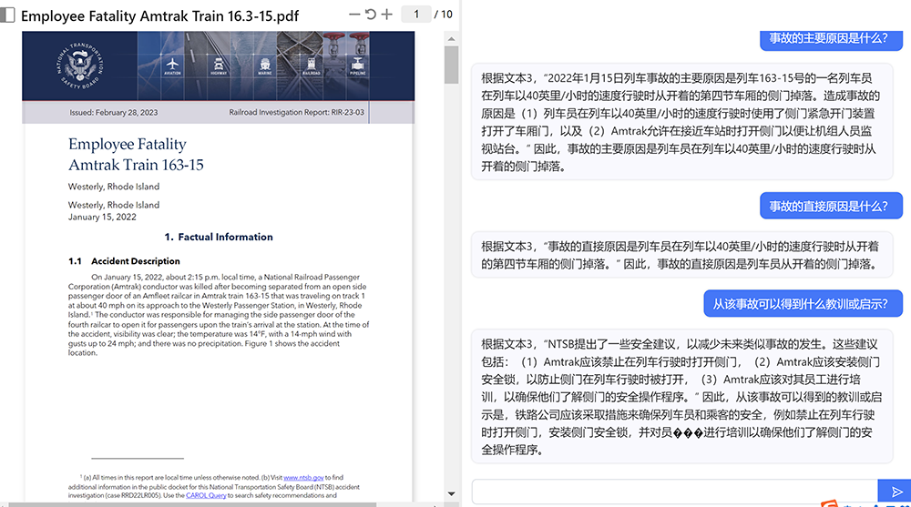Screen dimensions: 911x507
Task: Click the PDF vertical scrollbar thumb
Action: pos(451,66)
